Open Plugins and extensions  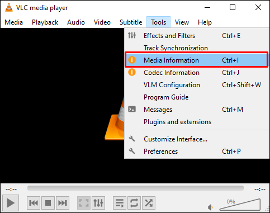(197, 122)
